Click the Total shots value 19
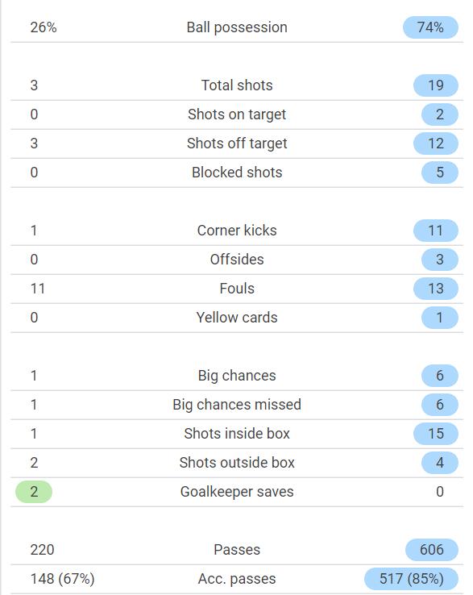Viewport: 473px width, 595px height. point(435,85)
